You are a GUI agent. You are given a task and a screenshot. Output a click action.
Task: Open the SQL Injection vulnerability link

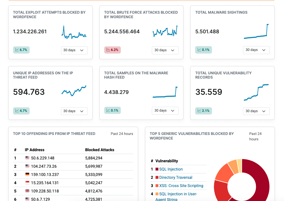click(171, 169)
